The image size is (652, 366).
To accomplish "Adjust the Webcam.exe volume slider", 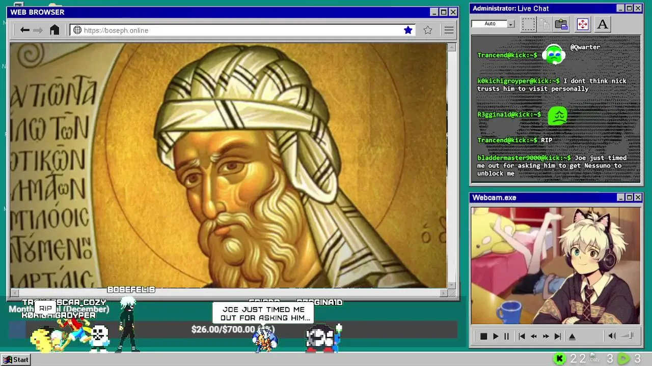I will tap(628, 335).
